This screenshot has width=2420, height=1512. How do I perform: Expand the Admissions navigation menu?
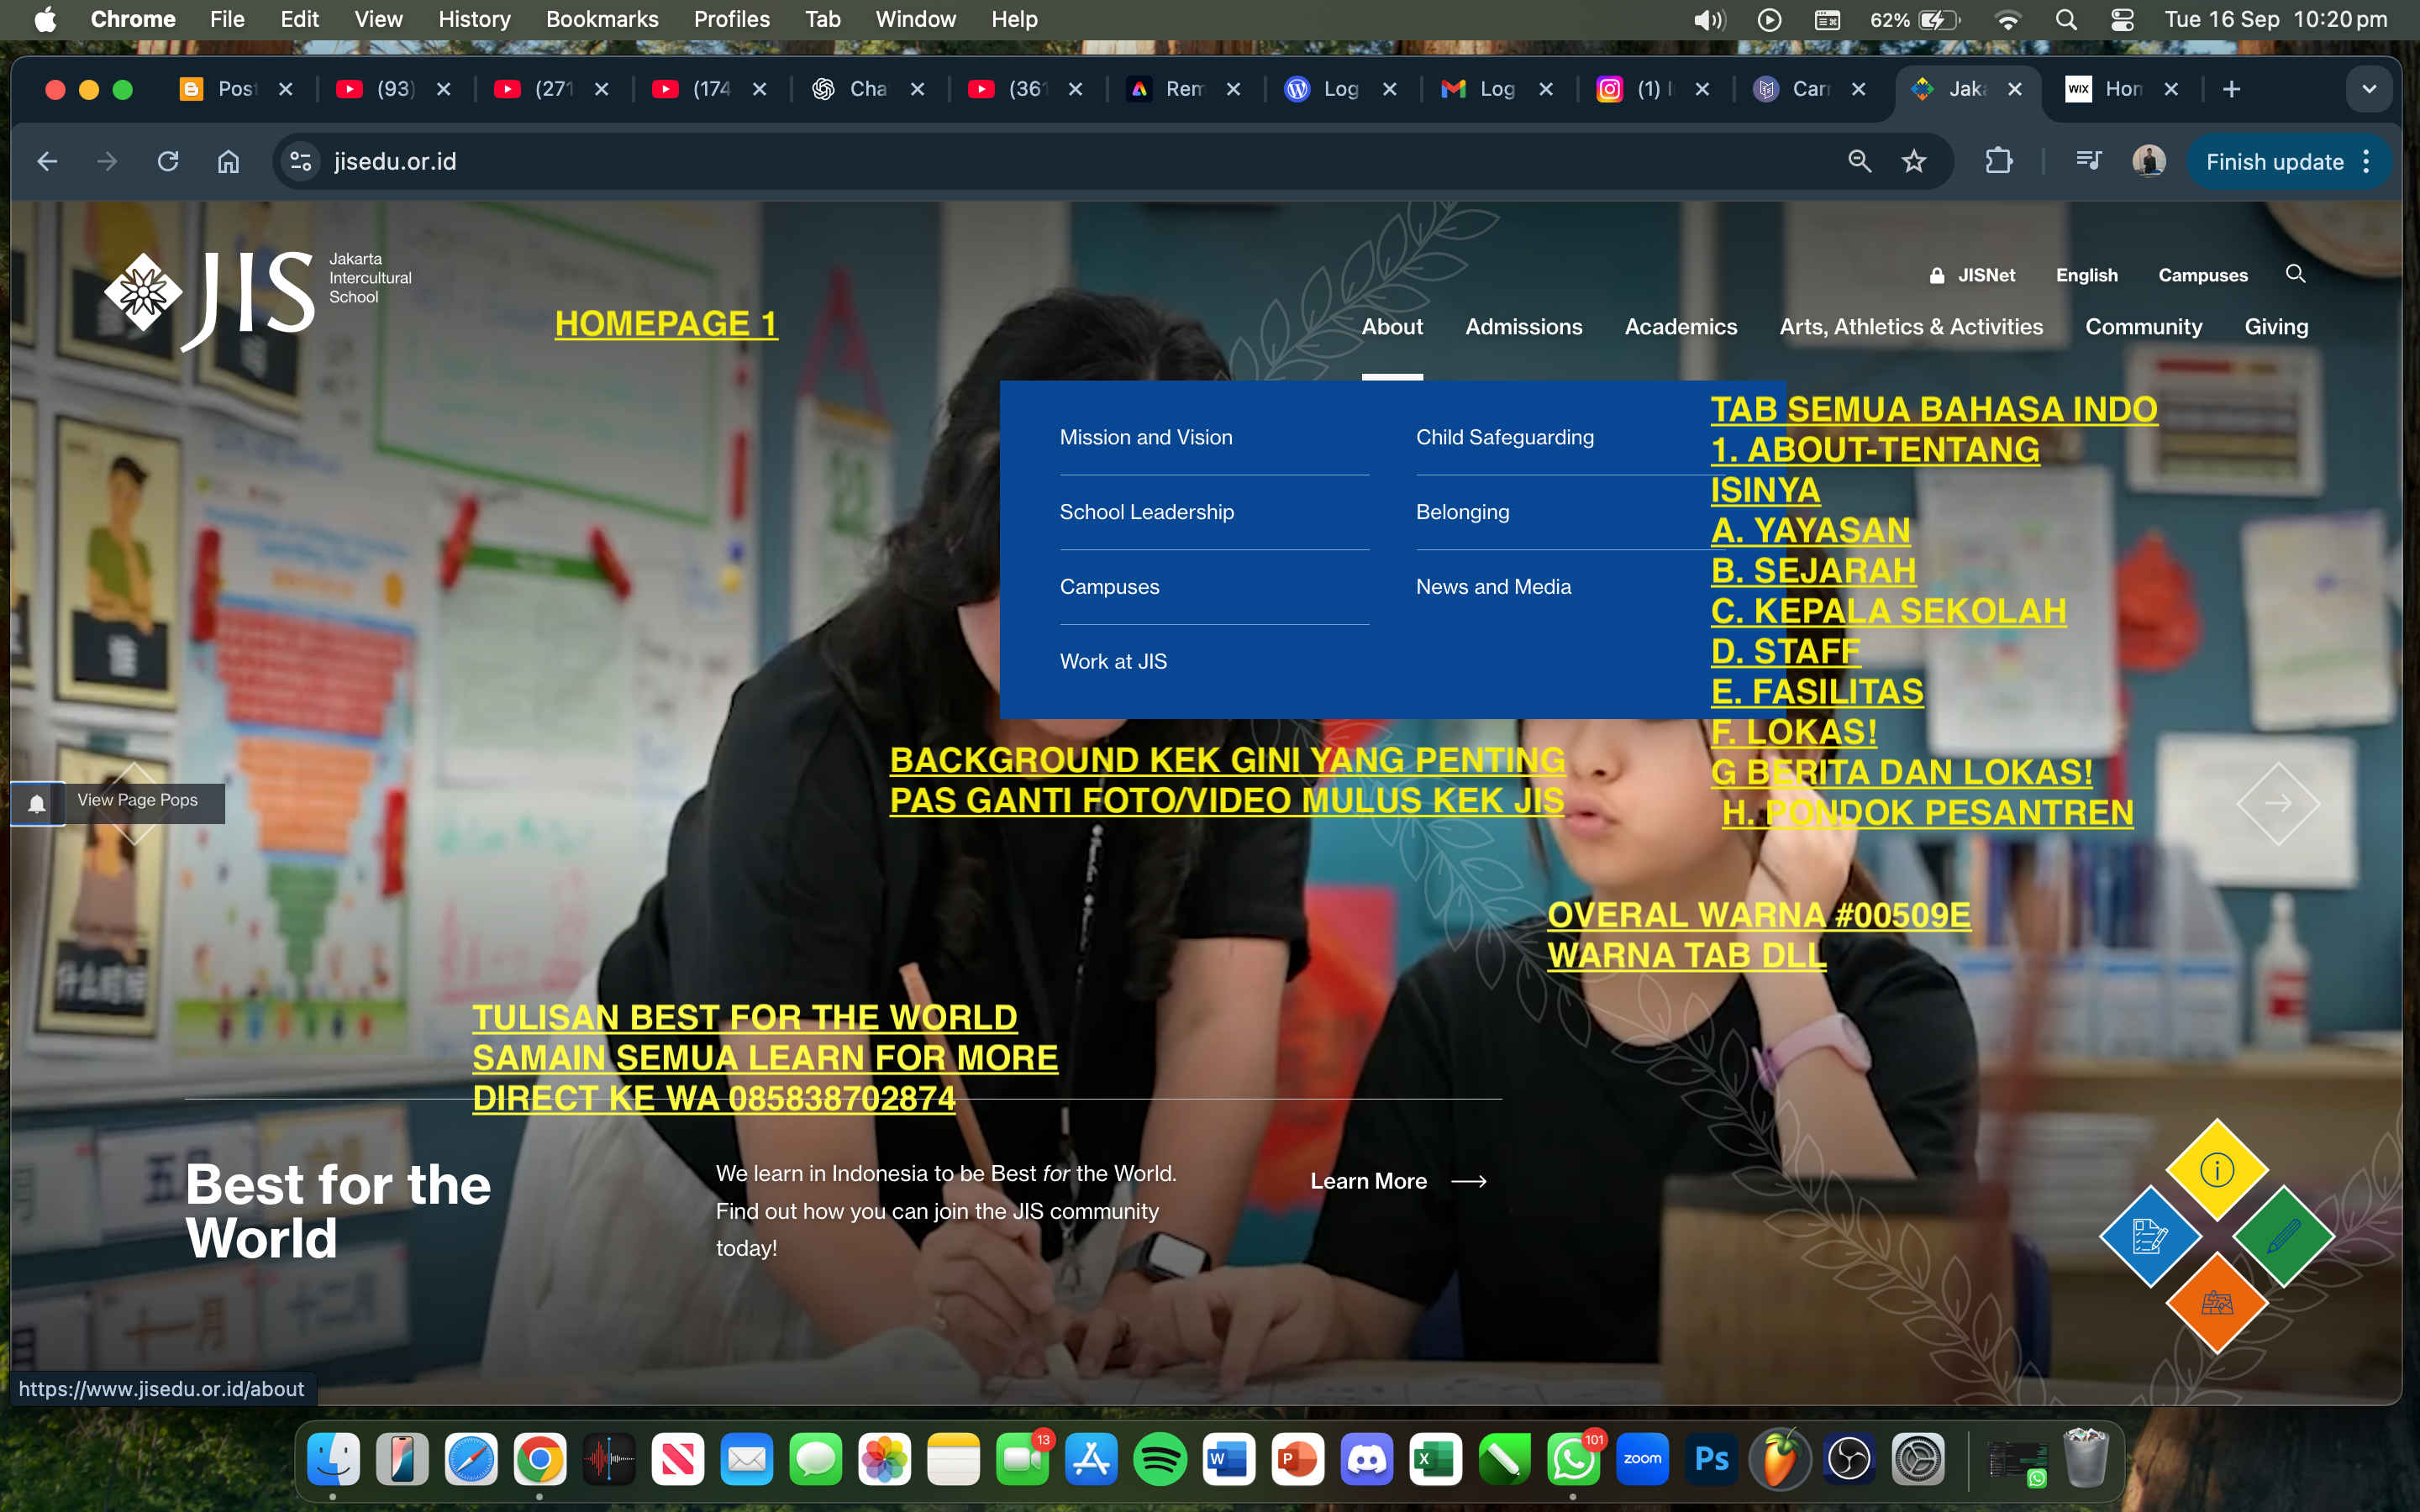[1523, 327]
